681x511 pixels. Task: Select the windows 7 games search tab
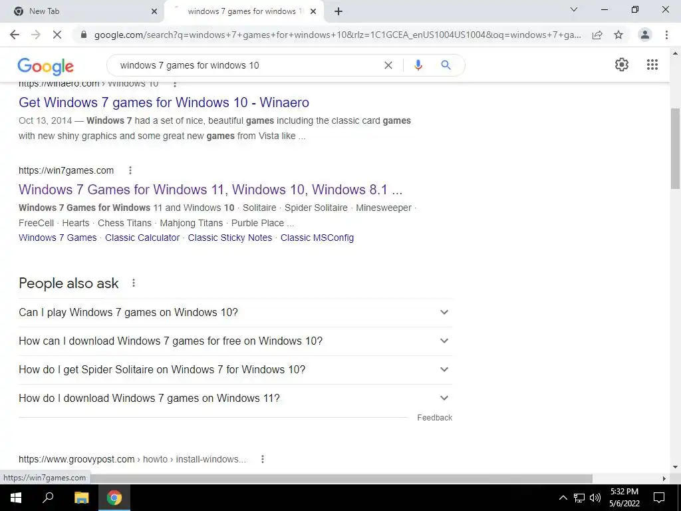pyautogui.click(x=243, y=11)
